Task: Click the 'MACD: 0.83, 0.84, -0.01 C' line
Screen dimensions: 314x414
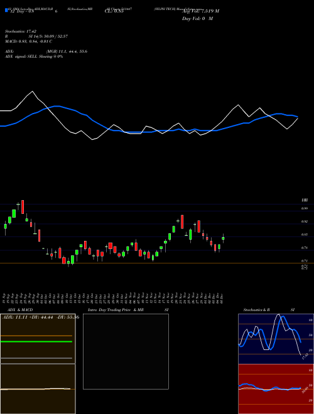Action: pyautogui.click(x=28, y=41)
